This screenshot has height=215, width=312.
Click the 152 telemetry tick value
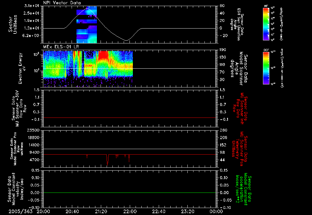point(223,145)
